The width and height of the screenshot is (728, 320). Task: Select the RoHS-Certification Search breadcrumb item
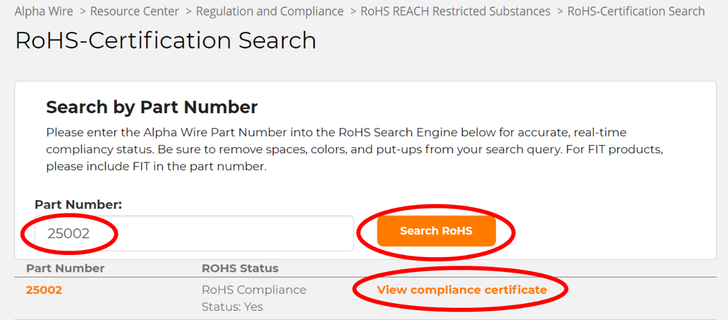tap(636, 11)
